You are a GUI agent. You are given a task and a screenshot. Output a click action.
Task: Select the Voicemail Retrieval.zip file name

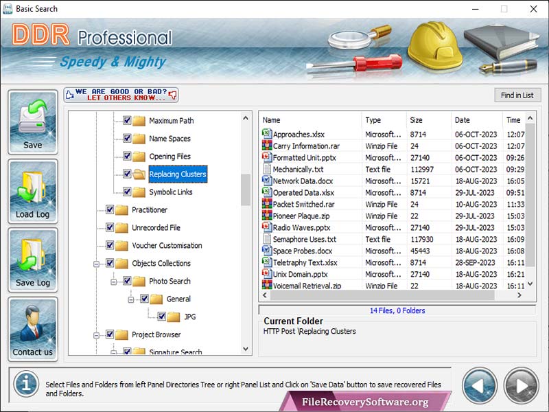tap(307, 286)
